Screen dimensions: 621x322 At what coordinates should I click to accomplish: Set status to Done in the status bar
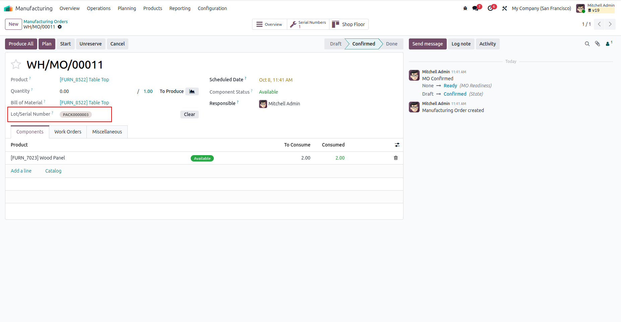pyautogui.click(x=391, y=44)
